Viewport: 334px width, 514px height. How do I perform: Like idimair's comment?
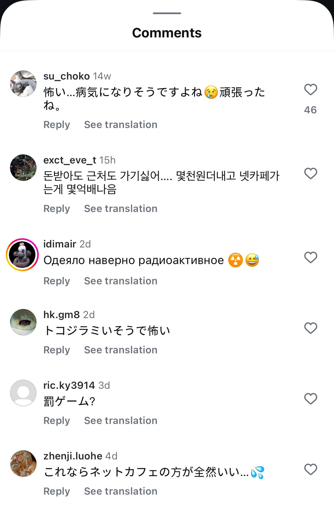(x=310, y=258)
